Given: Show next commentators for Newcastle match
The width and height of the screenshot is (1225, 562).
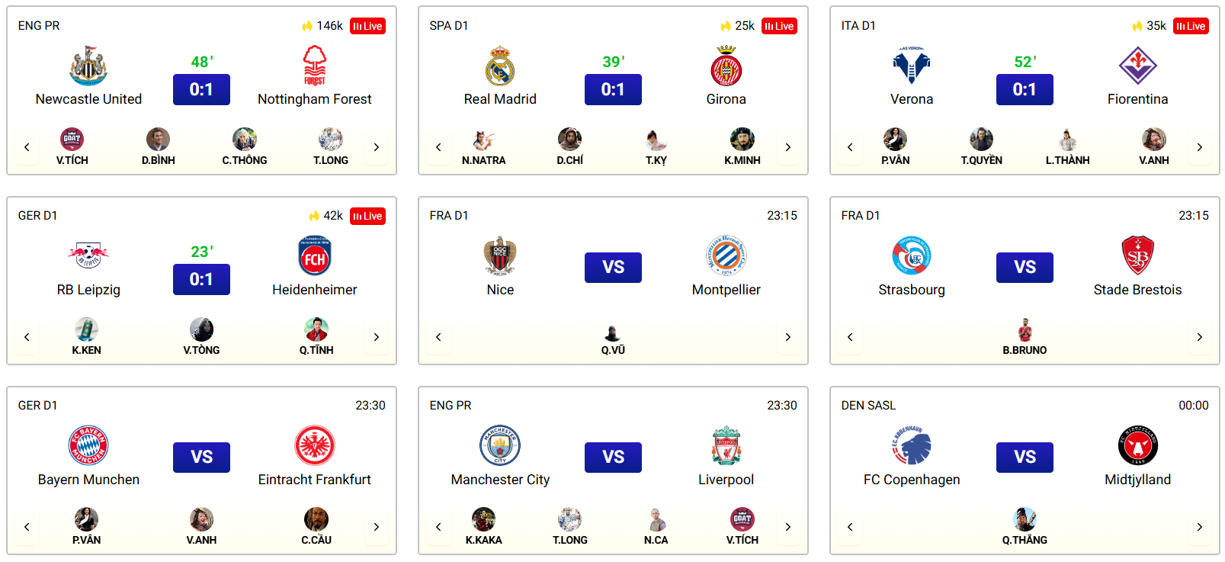Looking at the screenshot, I should pos(376,147).
